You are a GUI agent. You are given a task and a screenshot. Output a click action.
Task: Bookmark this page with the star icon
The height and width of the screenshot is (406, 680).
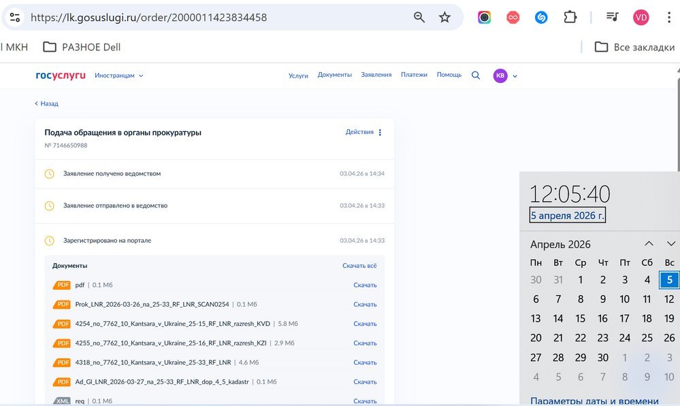[444, 17]
